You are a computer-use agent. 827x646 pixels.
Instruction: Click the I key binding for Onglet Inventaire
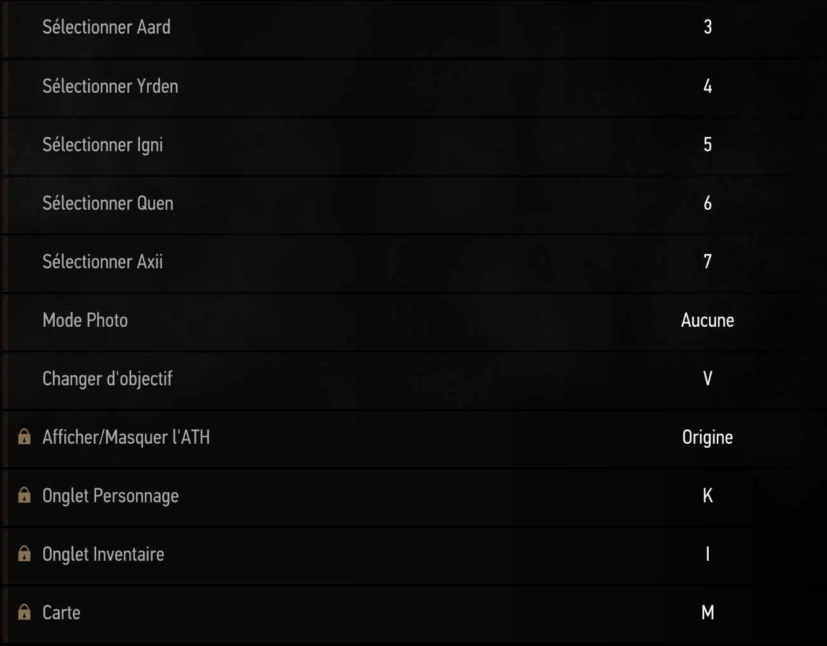[x=707, y=554]
